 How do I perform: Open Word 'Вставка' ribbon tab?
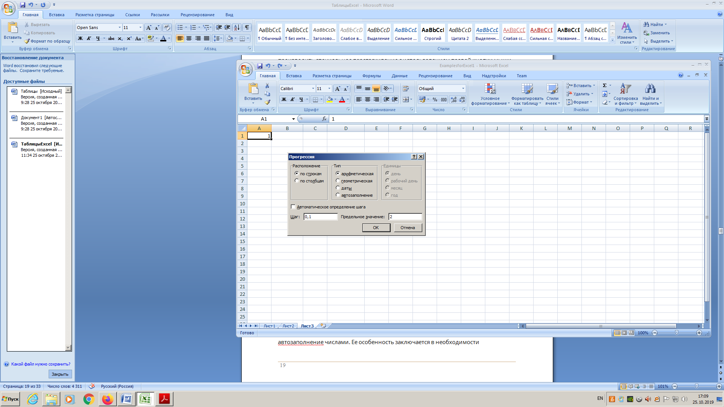tap(57, 15)
